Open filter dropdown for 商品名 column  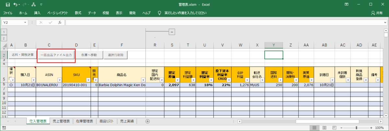coord(143,80)
